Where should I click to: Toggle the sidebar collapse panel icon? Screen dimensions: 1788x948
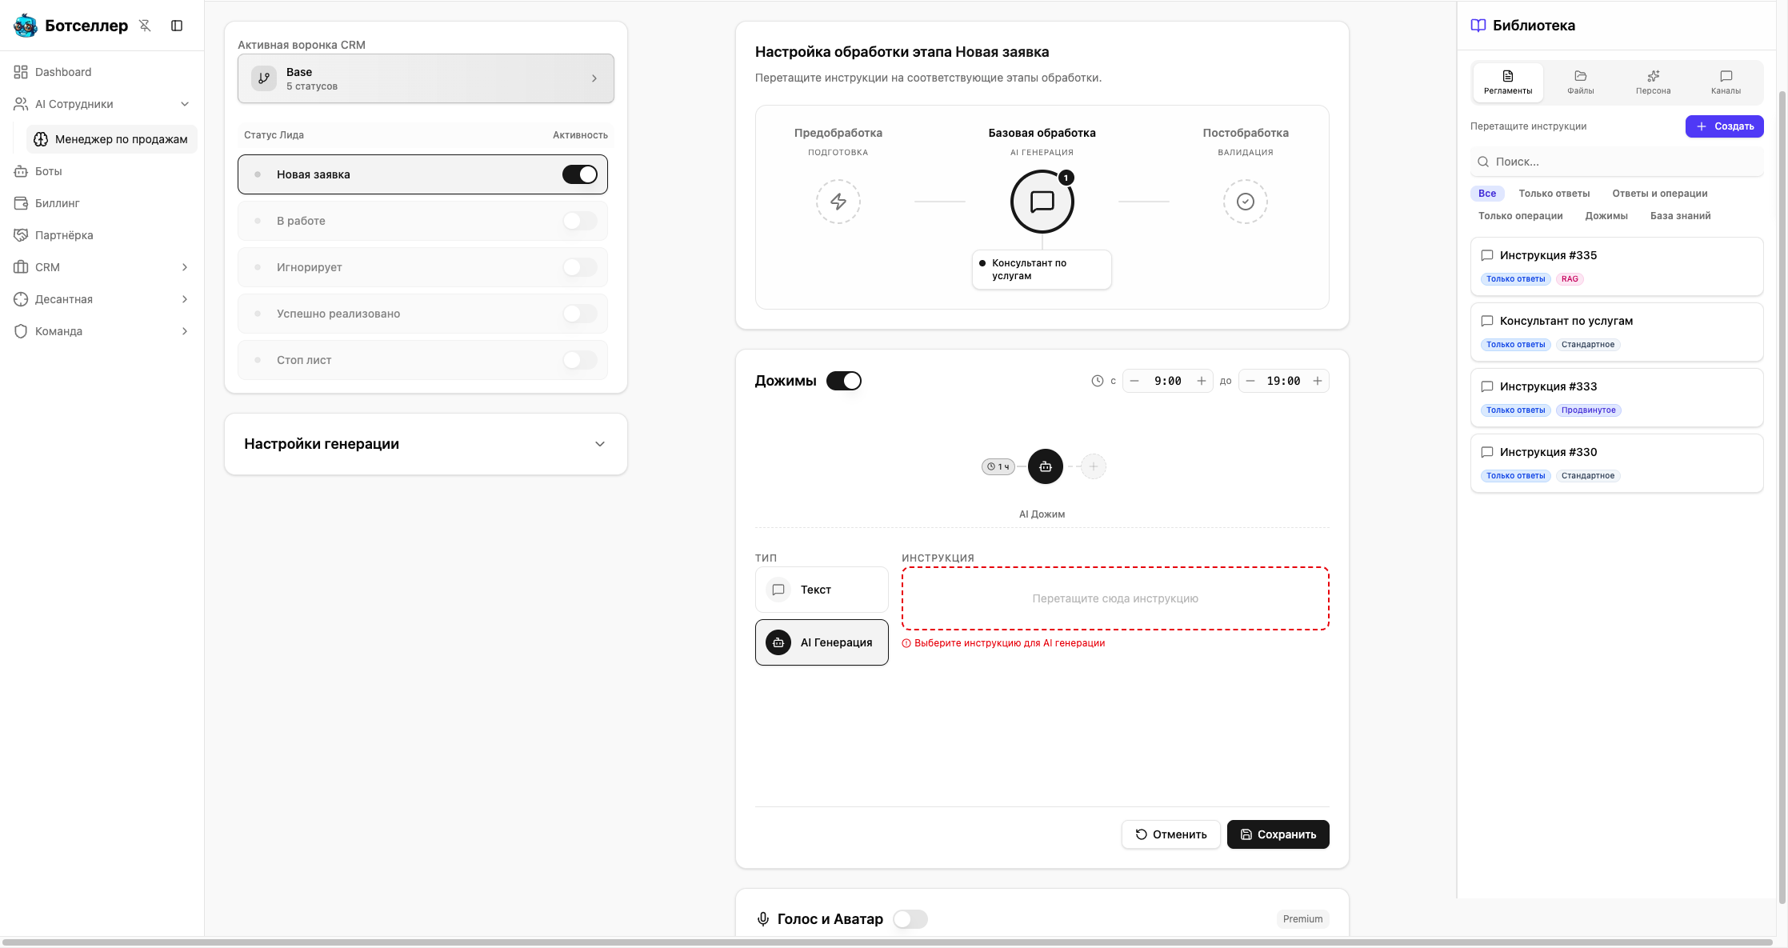tap(177, 26)
